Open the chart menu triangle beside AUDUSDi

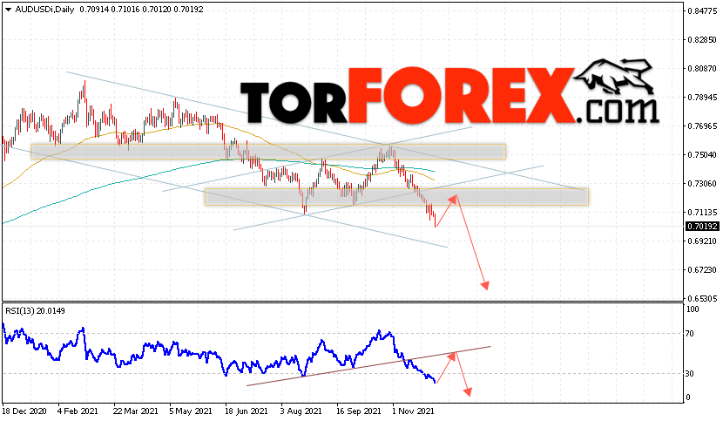[9, 10]
